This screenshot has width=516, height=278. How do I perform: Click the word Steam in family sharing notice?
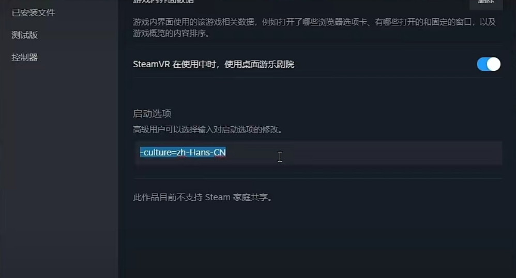point(218,197)
